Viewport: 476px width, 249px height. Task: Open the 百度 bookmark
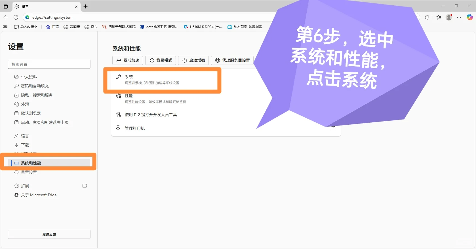52,27
